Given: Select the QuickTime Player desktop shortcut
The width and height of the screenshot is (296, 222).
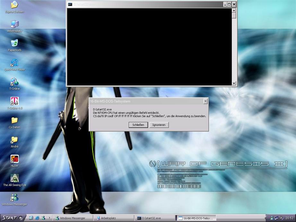Looking at the screenshot, I should pyautogui.click(x=14, y=65).
